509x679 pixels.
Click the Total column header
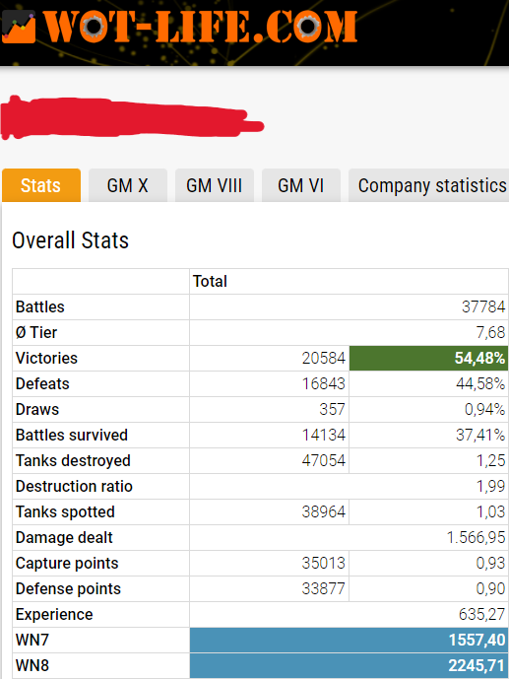click(x=210, y=282)
